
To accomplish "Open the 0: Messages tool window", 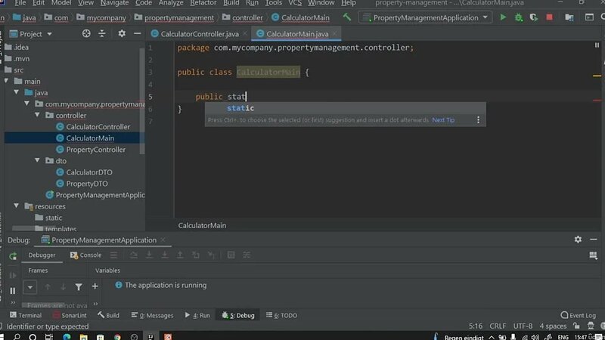I will (153, 315).
